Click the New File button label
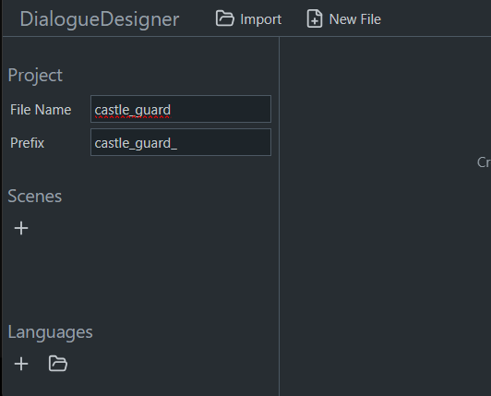Viewport: 491px width, 396px height. [x=355, y=19]
